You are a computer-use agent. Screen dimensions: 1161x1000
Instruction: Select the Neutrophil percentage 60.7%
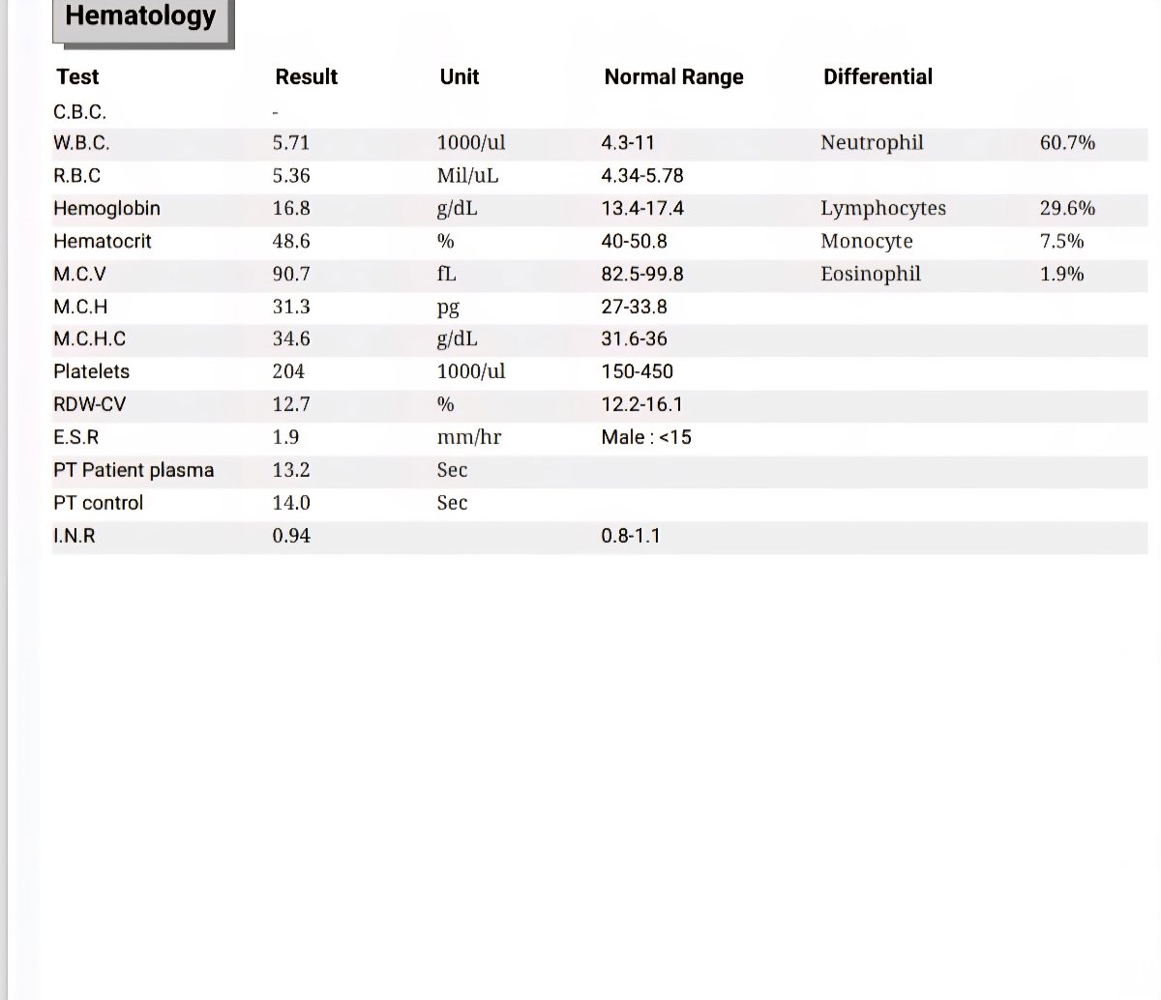tap(1067, 143)
